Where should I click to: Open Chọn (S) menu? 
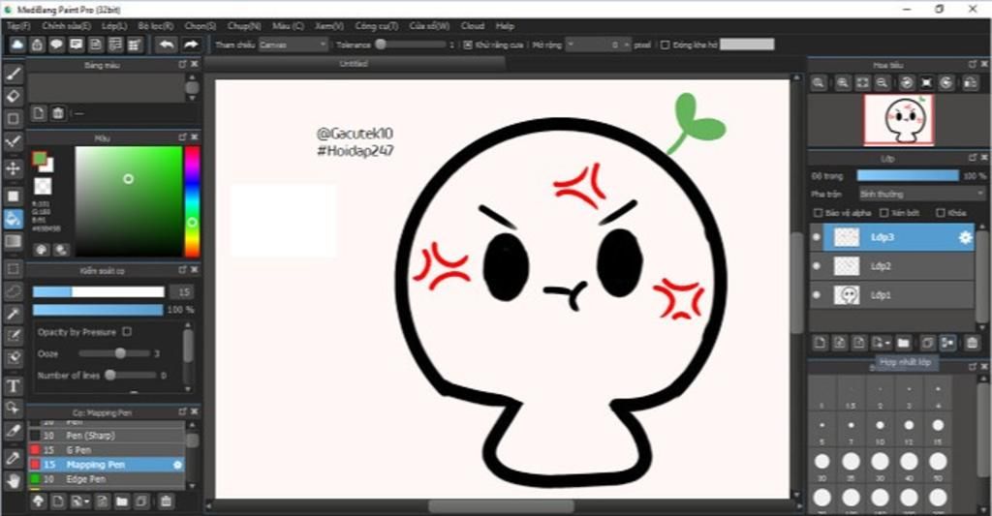pos(201,26)
